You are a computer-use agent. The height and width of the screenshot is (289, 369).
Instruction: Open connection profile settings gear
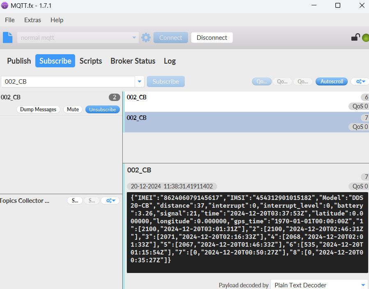tap(146, 38)
